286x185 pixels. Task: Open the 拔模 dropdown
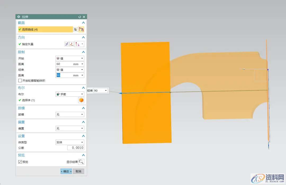[x=70, y=114]
